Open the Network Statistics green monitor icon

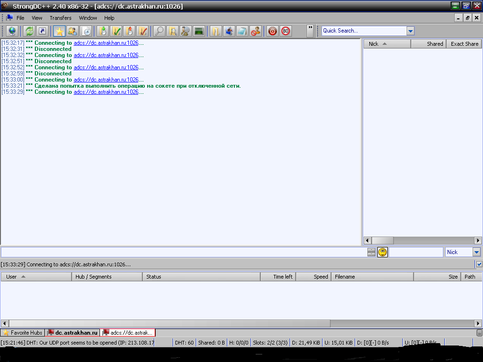click(199, 31)
